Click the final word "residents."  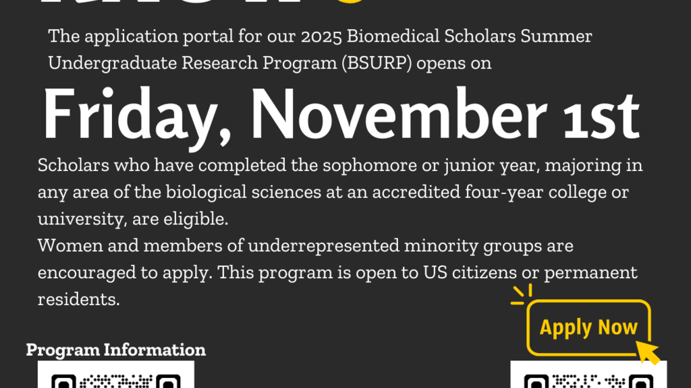(x=78, y=299)
